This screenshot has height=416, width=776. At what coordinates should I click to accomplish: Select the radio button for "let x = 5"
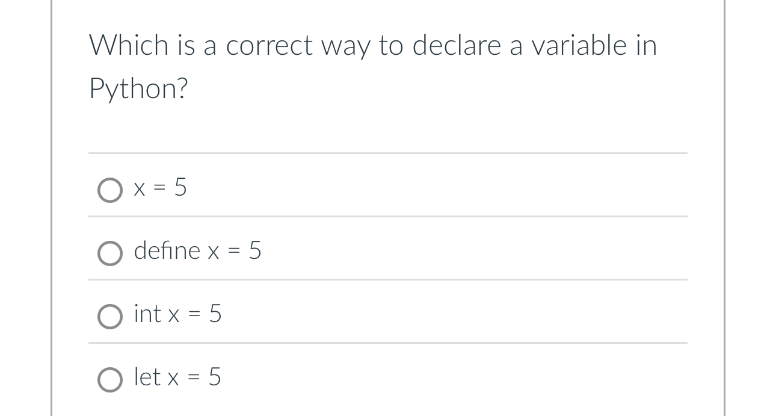[x=110, y=379]
